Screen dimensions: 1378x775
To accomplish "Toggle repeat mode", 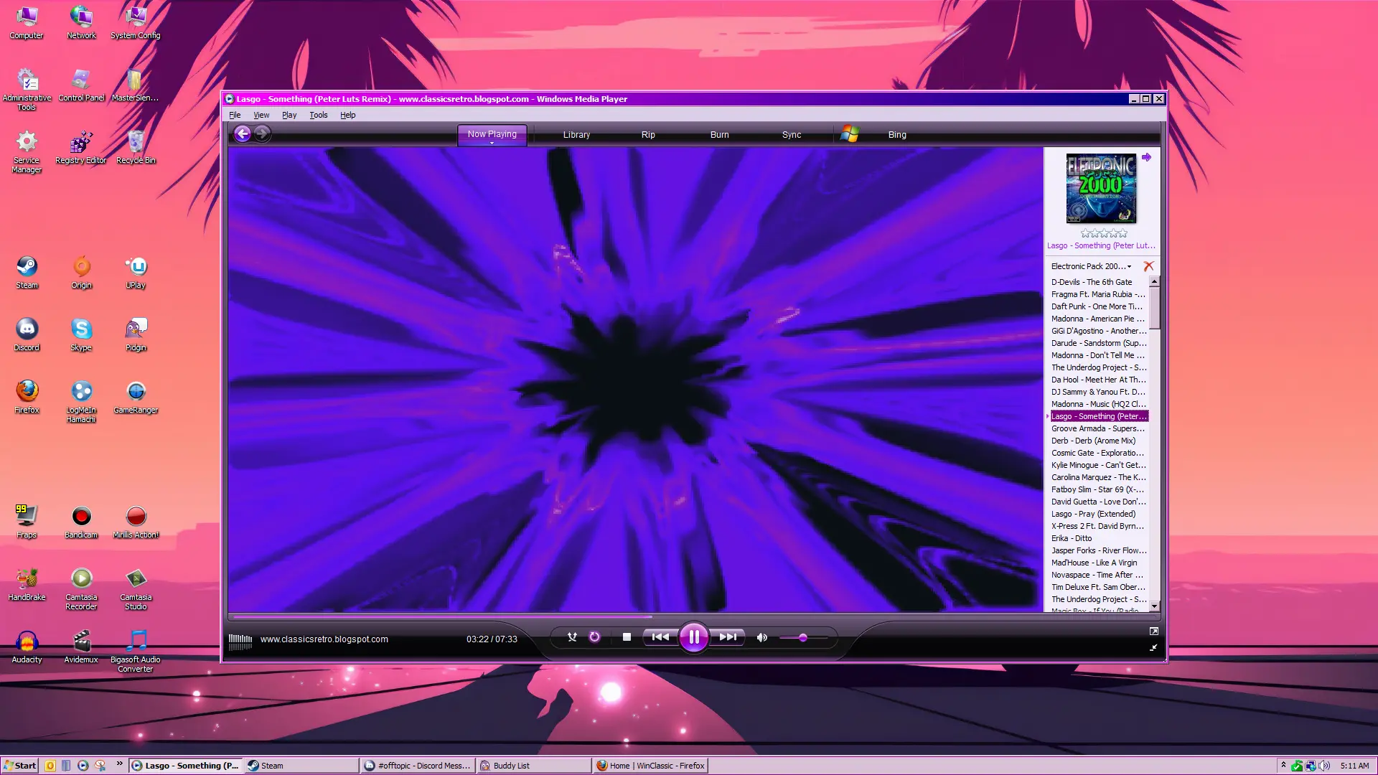I will coord(594,637).
